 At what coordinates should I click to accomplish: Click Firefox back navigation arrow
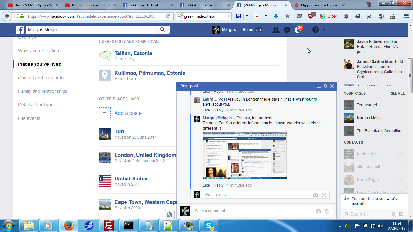pyautogui.click(x=7, y=16)
